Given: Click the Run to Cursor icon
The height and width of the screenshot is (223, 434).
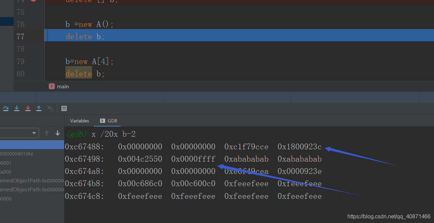Looking at the screenshot, I should pos(50,108).
